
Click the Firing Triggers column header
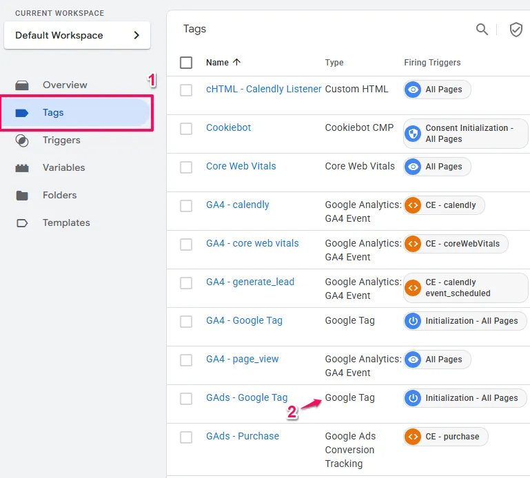tap(432, 63)
